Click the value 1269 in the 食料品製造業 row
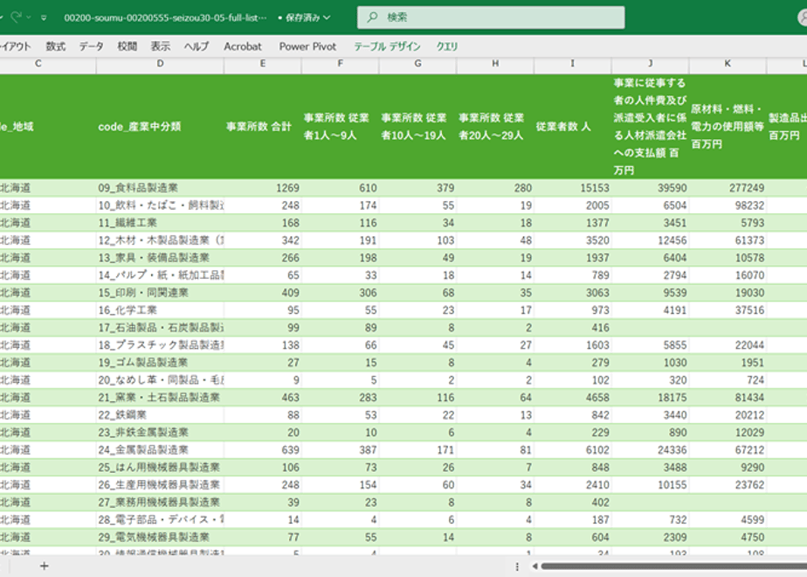This screenshot has width=807, height=577. point(263,188)
